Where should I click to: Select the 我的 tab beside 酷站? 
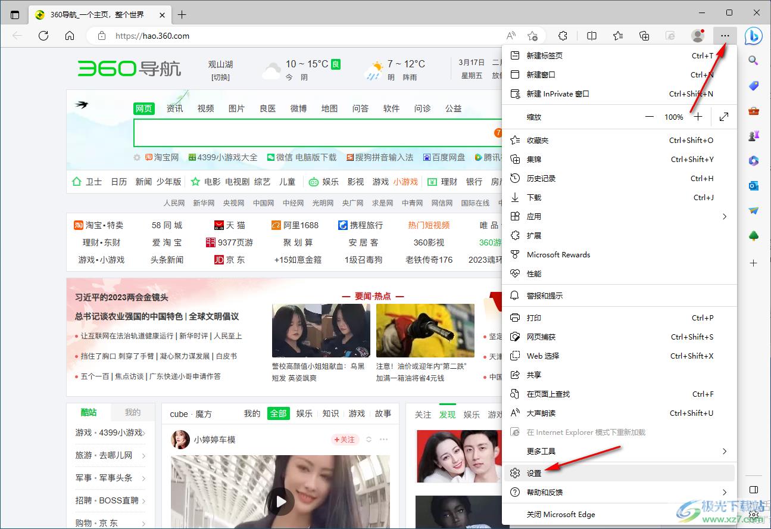[133, 412]
